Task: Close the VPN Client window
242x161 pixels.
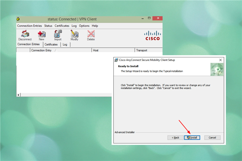Action: [x=157, y=18]
